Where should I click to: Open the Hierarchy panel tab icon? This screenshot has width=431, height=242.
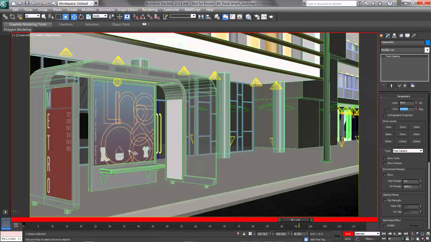[x=394, y=35]
